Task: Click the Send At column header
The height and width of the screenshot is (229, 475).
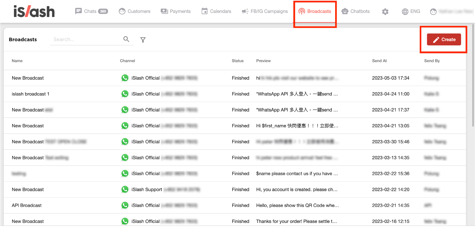Action: (379, 61)
